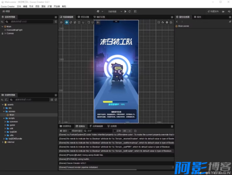Open the Assets panel hamburger menu

[56, 95]
